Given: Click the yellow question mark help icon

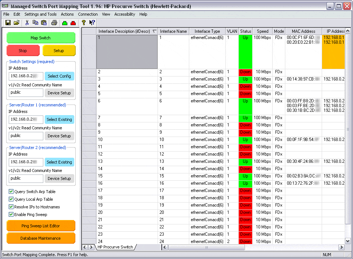Looking at the screenshot, I should (x=84, y=23).
